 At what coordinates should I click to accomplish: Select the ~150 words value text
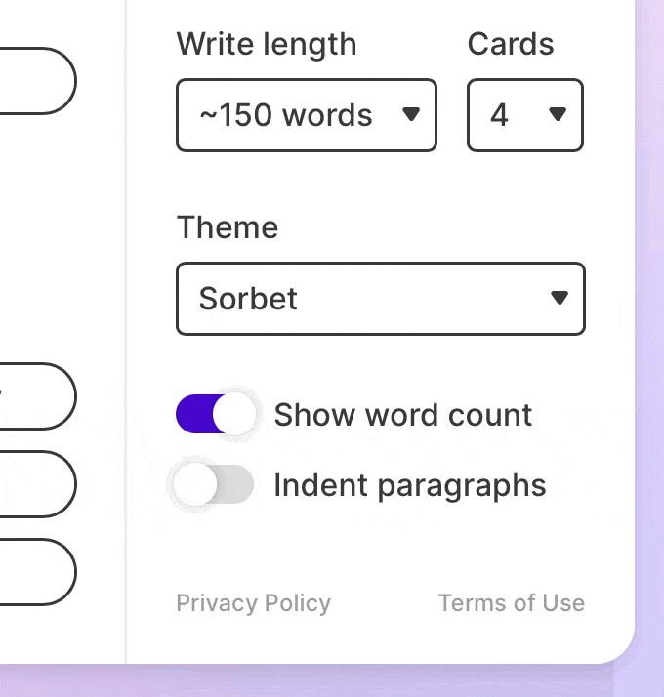point(285,115)
